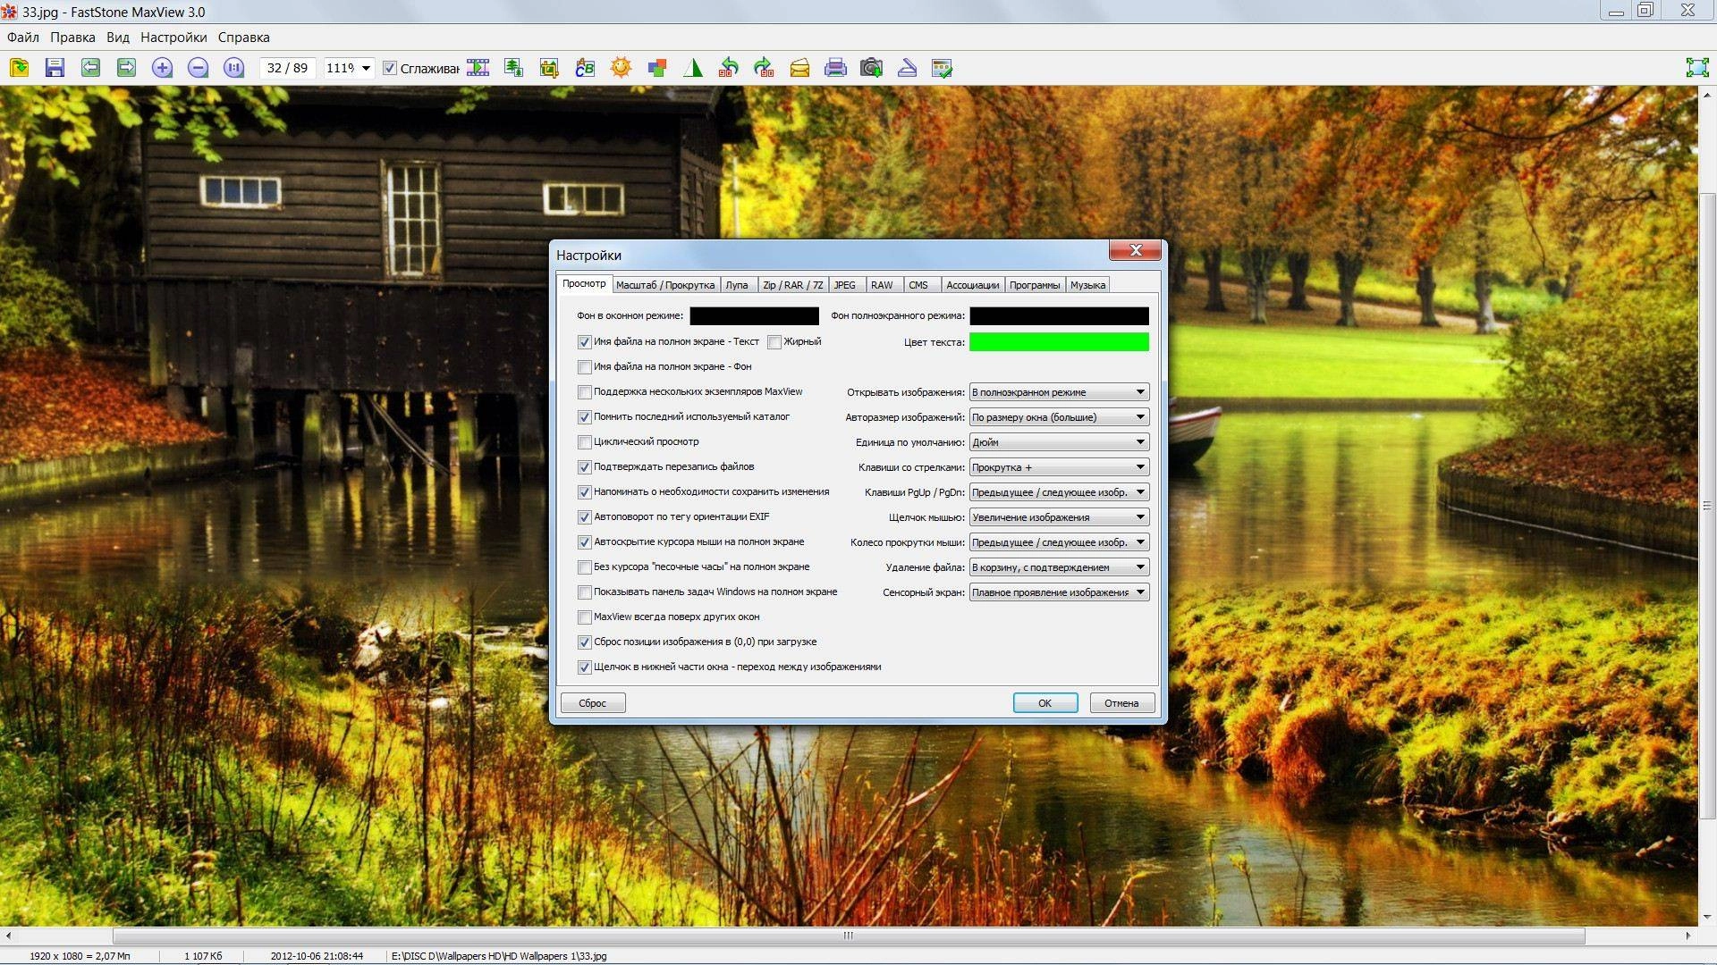Viewport: 1717px width, 965px height.
Task: Click the Zoom out (minus) icon
Action: 198,68
